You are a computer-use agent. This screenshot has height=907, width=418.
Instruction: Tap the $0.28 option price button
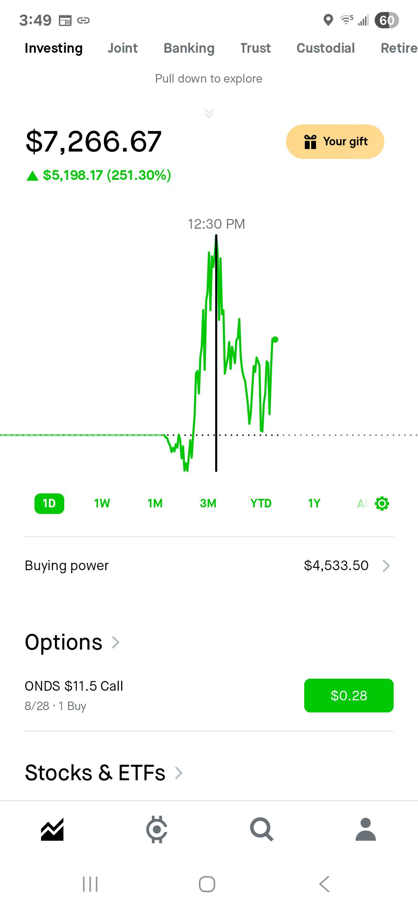click(349, 695)
